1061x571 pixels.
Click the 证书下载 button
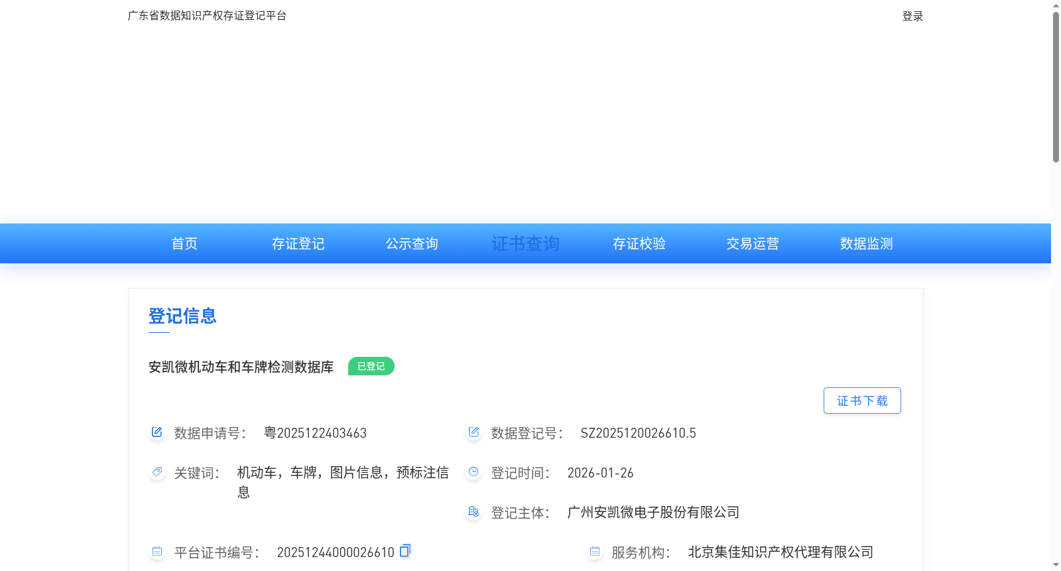pos(862,401)
